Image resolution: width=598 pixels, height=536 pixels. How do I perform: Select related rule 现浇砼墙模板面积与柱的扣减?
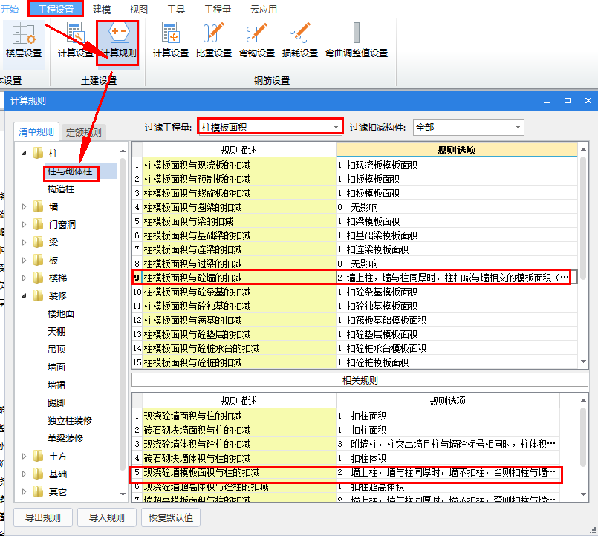click(x=346, y=473)
